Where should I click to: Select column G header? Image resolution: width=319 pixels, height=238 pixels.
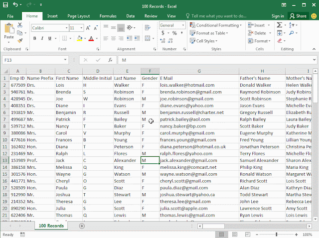(x=199, y=71)
